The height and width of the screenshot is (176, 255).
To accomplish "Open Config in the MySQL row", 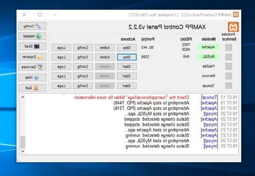I will tap(83, 57).
